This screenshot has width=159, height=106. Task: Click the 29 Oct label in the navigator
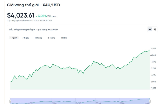(54, 103)
